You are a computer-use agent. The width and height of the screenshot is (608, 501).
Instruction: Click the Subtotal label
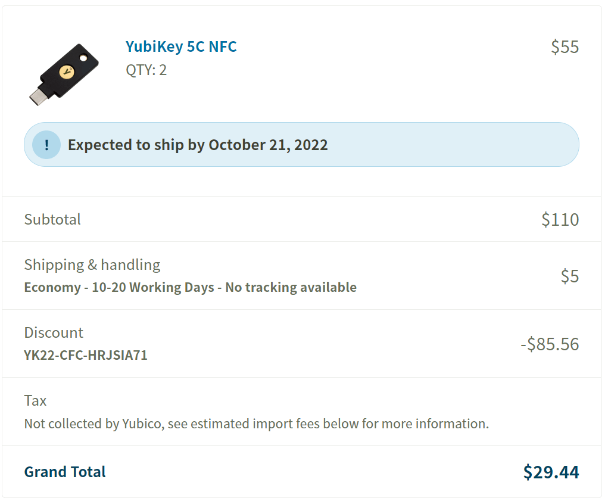coord(52,219)
